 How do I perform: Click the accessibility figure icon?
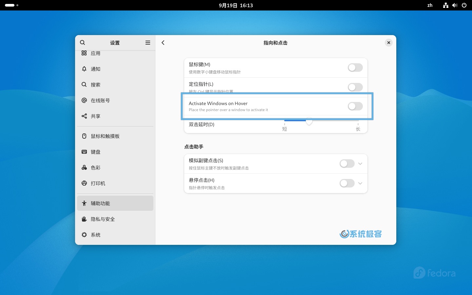pyautogui.click(x=84, y=203)
